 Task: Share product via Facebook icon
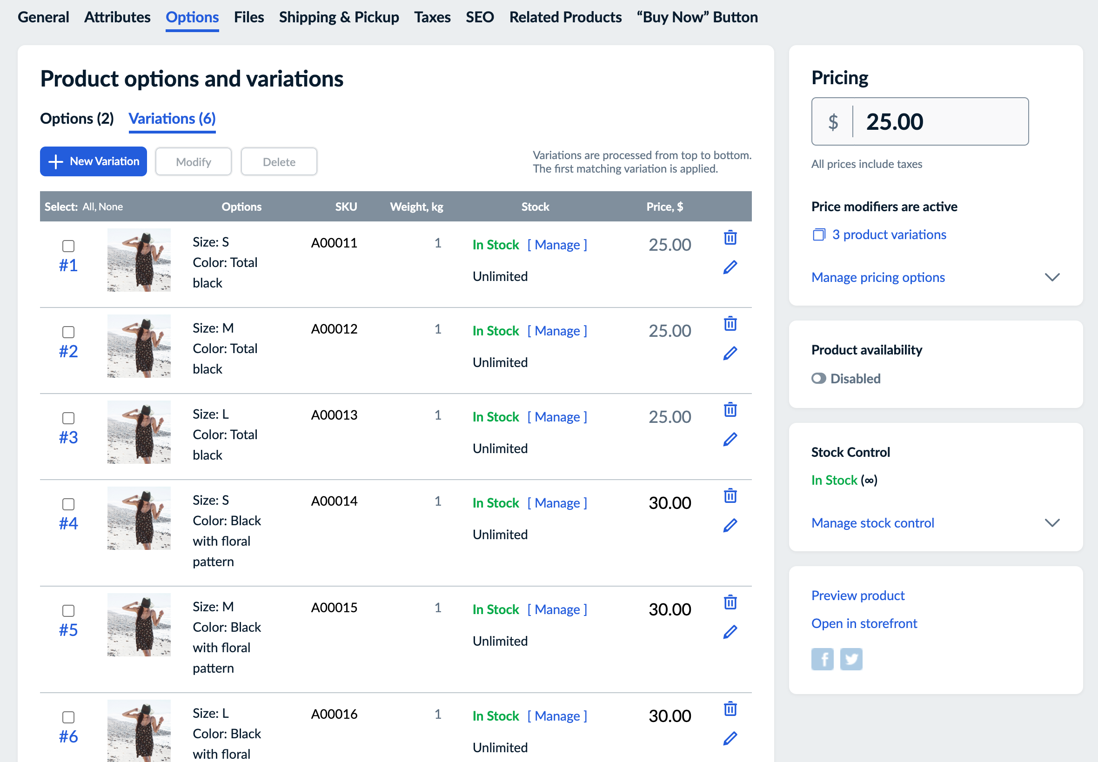[x=822, y=659]
